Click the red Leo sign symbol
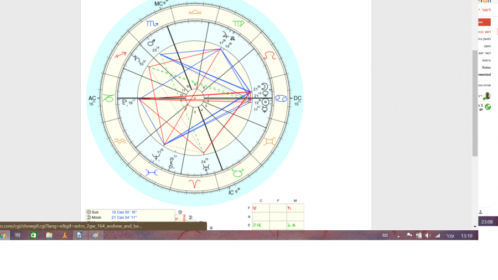 (269, 55)
